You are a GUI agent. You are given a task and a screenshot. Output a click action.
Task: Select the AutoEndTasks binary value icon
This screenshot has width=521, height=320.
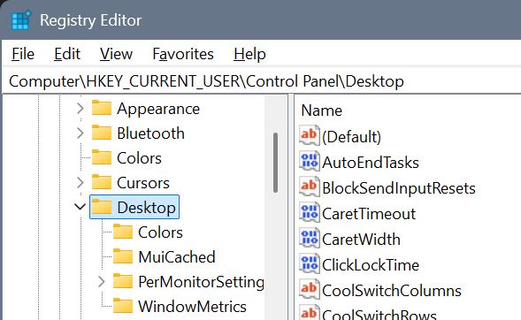click(x=310, y=162)
